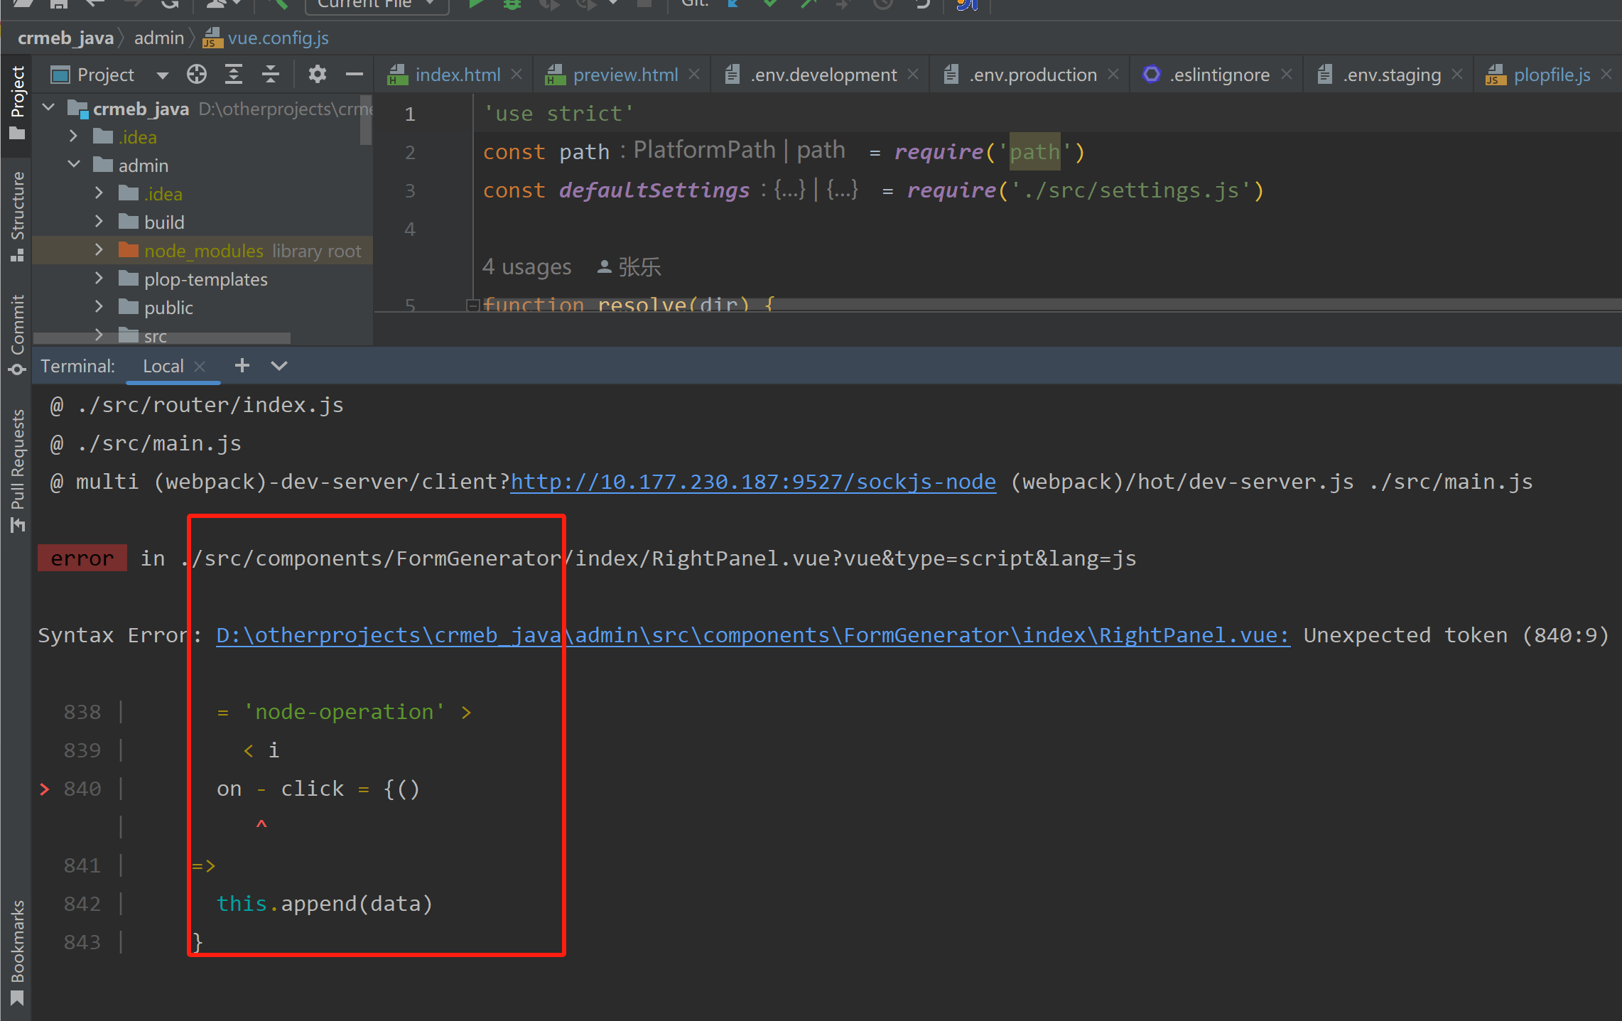Open the Commit tool window

(x=16, y=334)
